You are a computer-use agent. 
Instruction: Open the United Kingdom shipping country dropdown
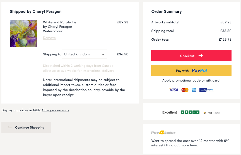coord(85,54)
